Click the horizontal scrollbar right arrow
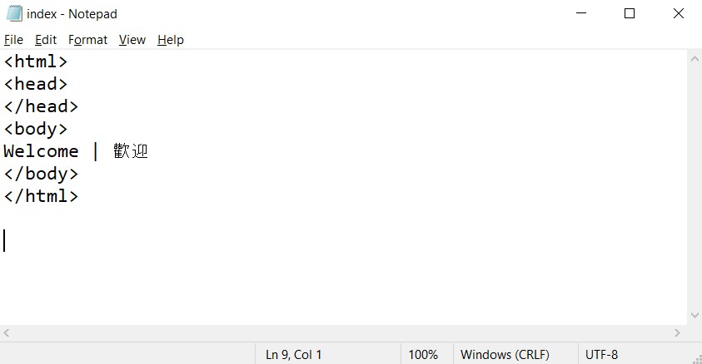 click(677, 333)
